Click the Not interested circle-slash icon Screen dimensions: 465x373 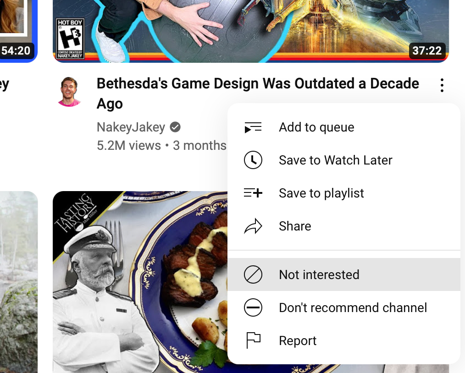click(253, 274)
